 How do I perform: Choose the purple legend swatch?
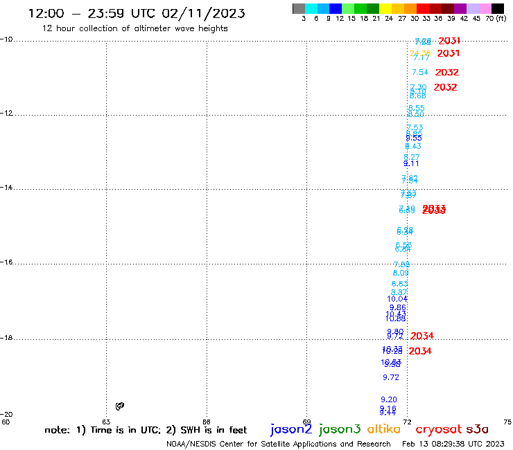click(460, 8)
